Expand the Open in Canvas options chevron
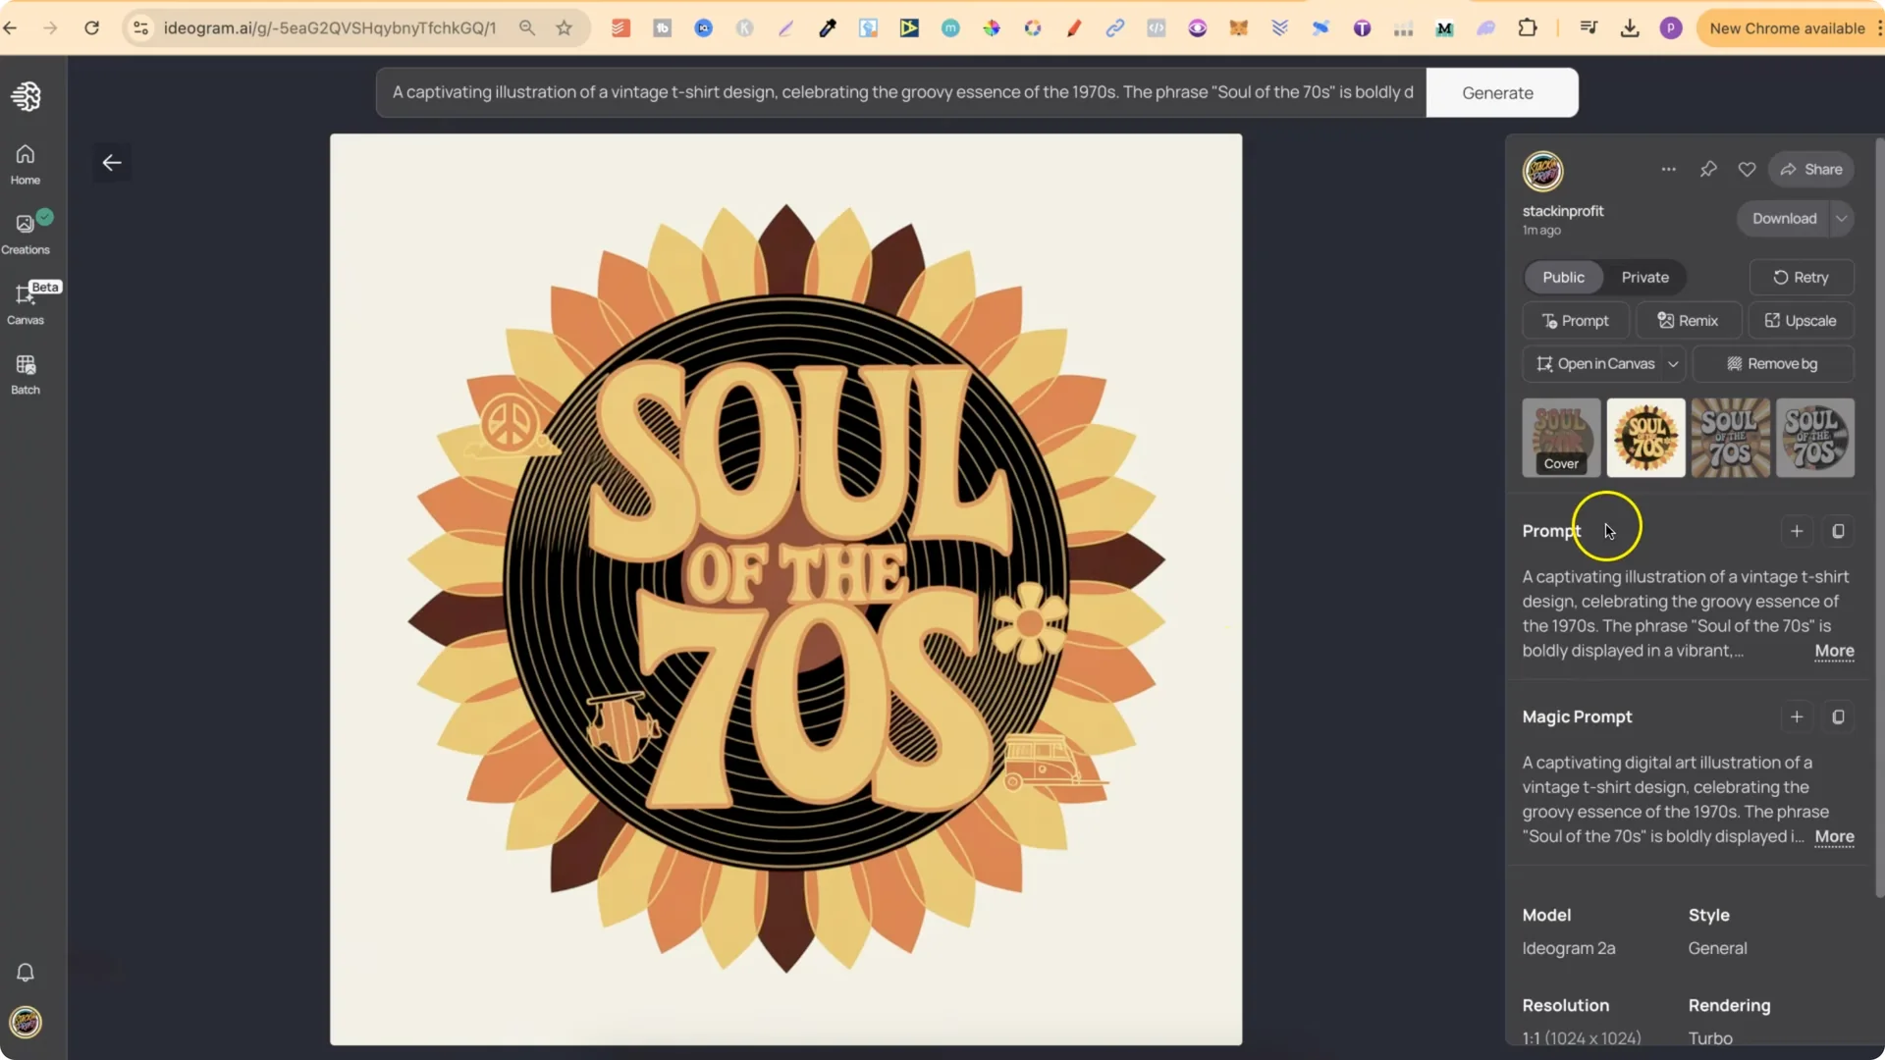 [1676, 363]
